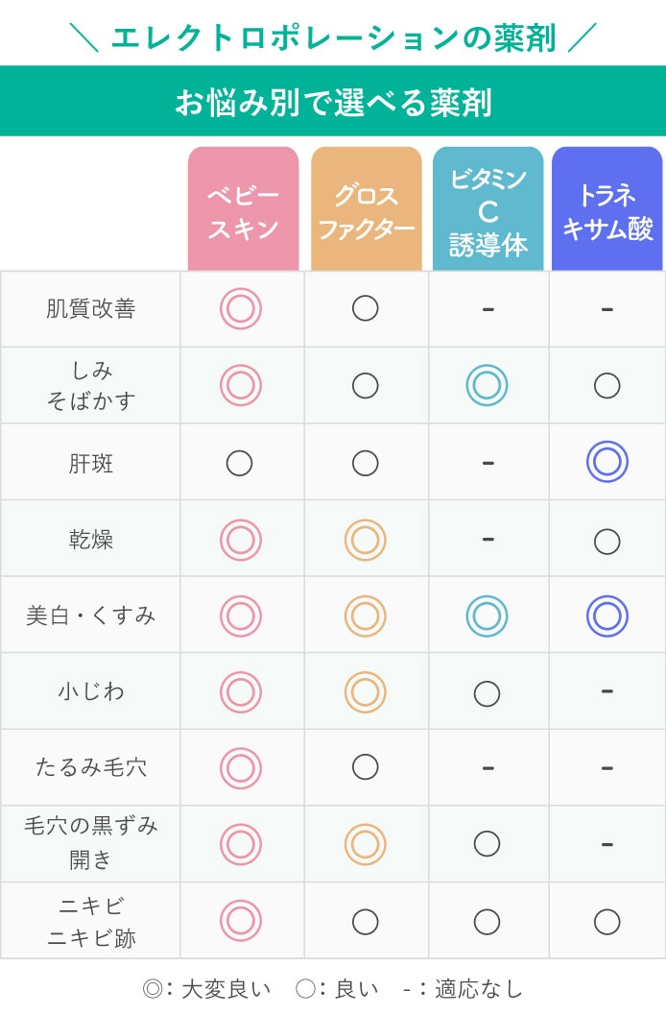Click the teal ビタミンC誘導体 header

[488, 208]
